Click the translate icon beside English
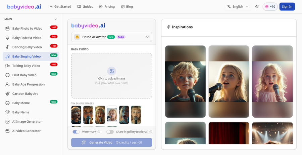The width and height of the screenshot is (302, 155). 229,7
